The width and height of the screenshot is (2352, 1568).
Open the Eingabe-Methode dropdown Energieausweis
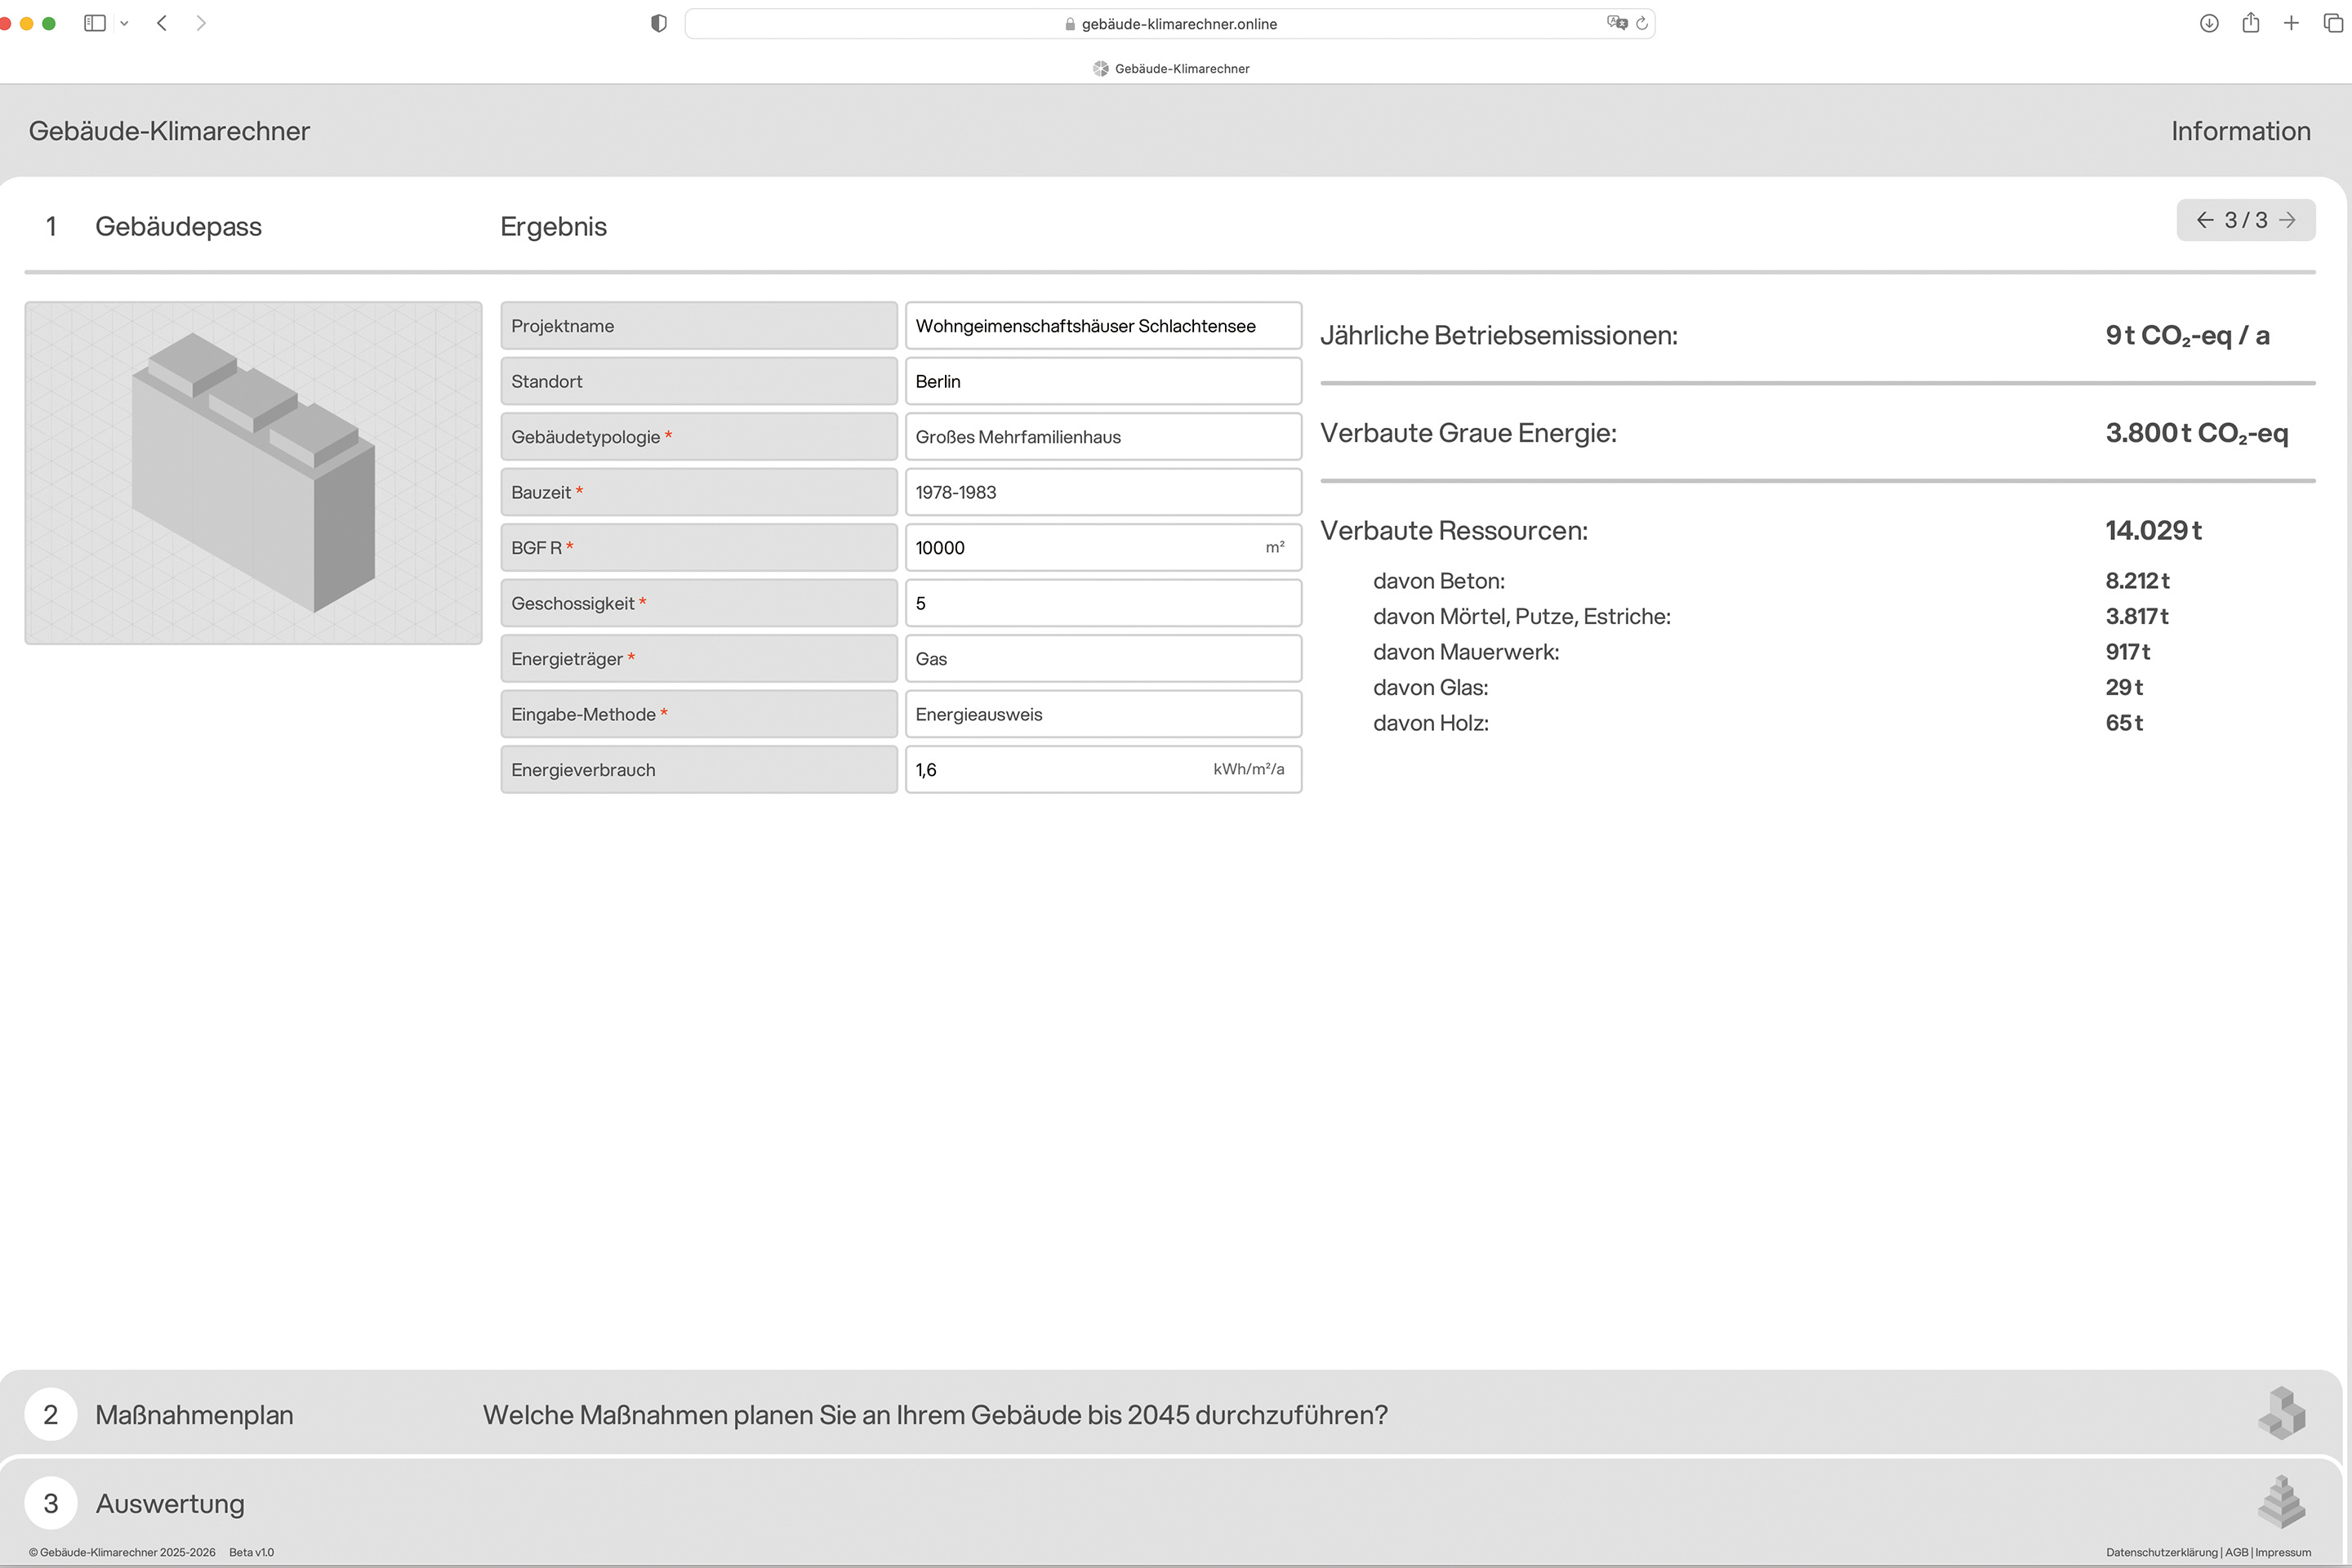[x=1103, y=714]
